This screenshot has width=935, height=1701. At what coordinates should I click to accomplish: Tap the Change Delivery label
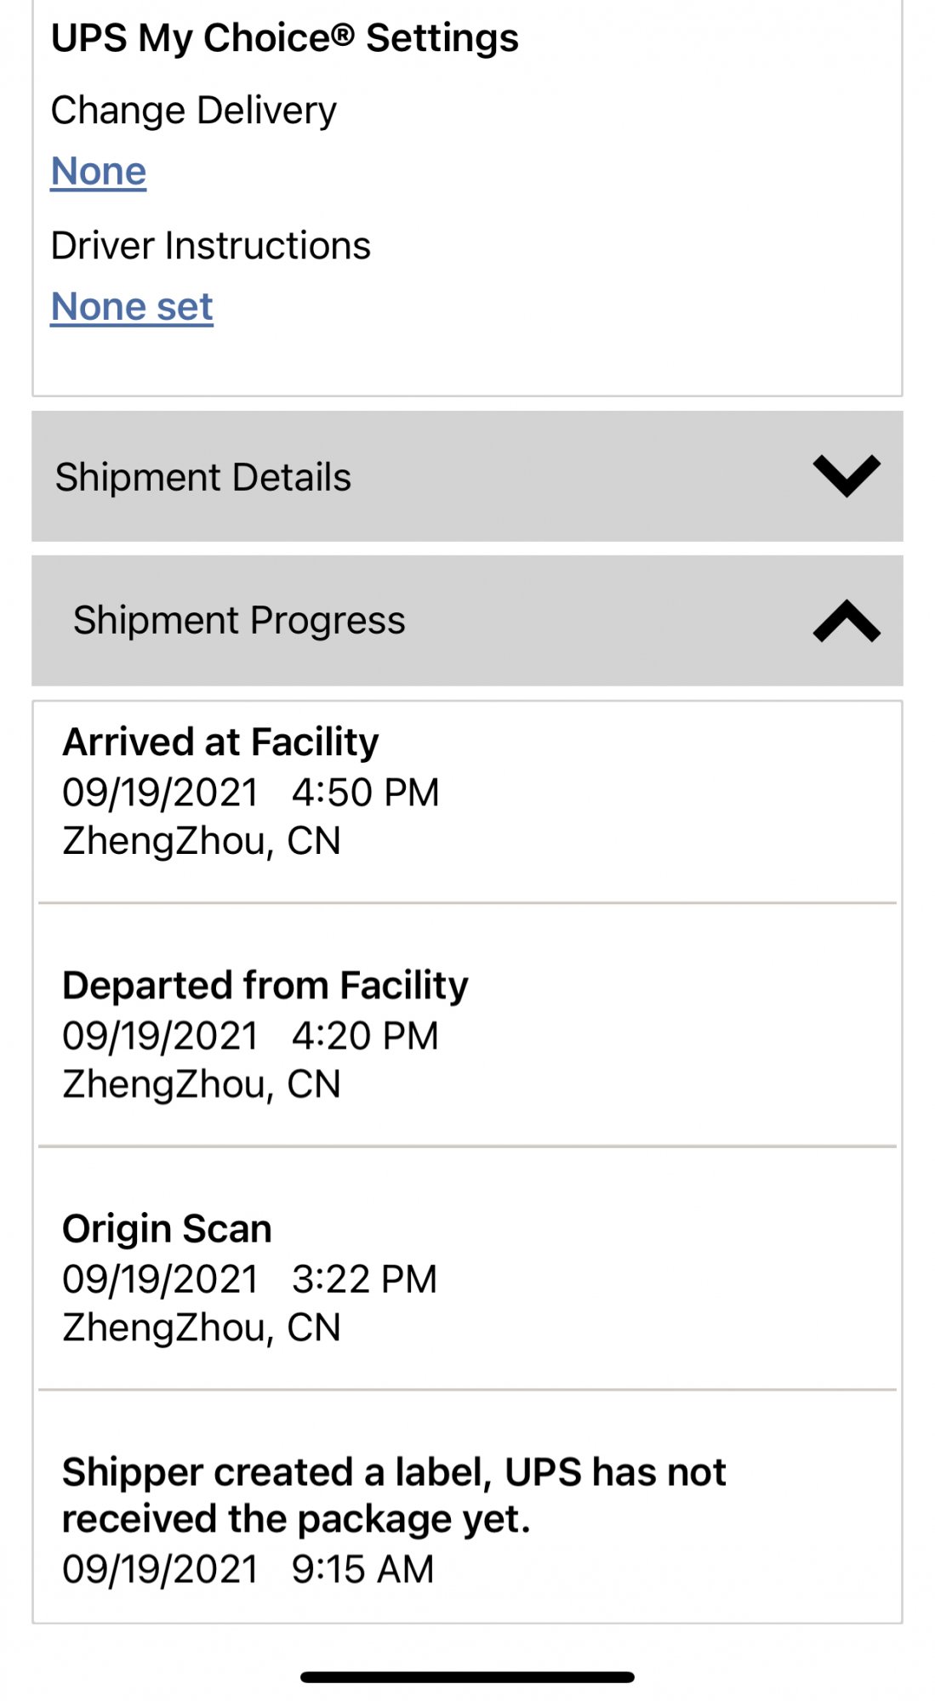[x=194, y=111]
